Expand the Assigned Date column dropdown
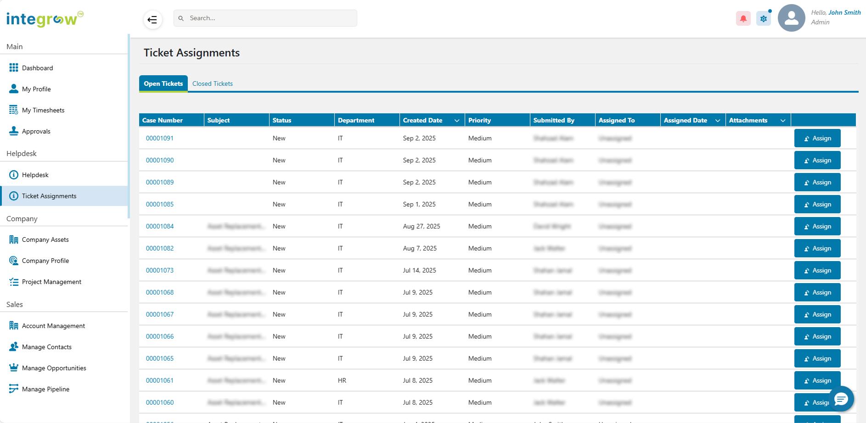 tap(718, 121)
